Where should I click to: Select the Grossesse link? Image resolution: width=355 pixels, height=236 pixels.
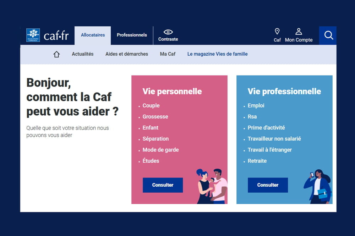pos(155,117)
